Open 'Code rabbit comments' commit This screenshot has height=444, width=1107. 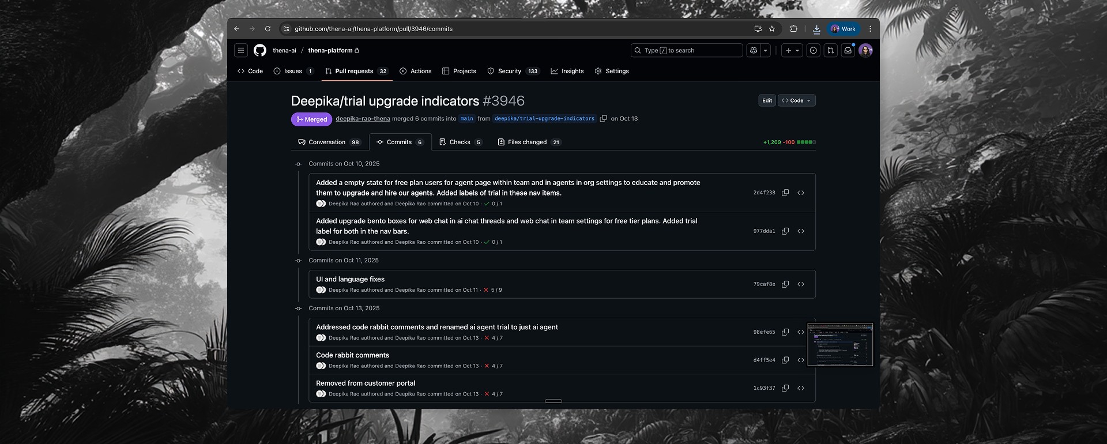coord(352,355)
